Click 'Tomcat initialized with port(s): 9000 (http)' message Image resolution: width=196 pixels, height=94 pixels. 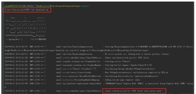[127, 58]
